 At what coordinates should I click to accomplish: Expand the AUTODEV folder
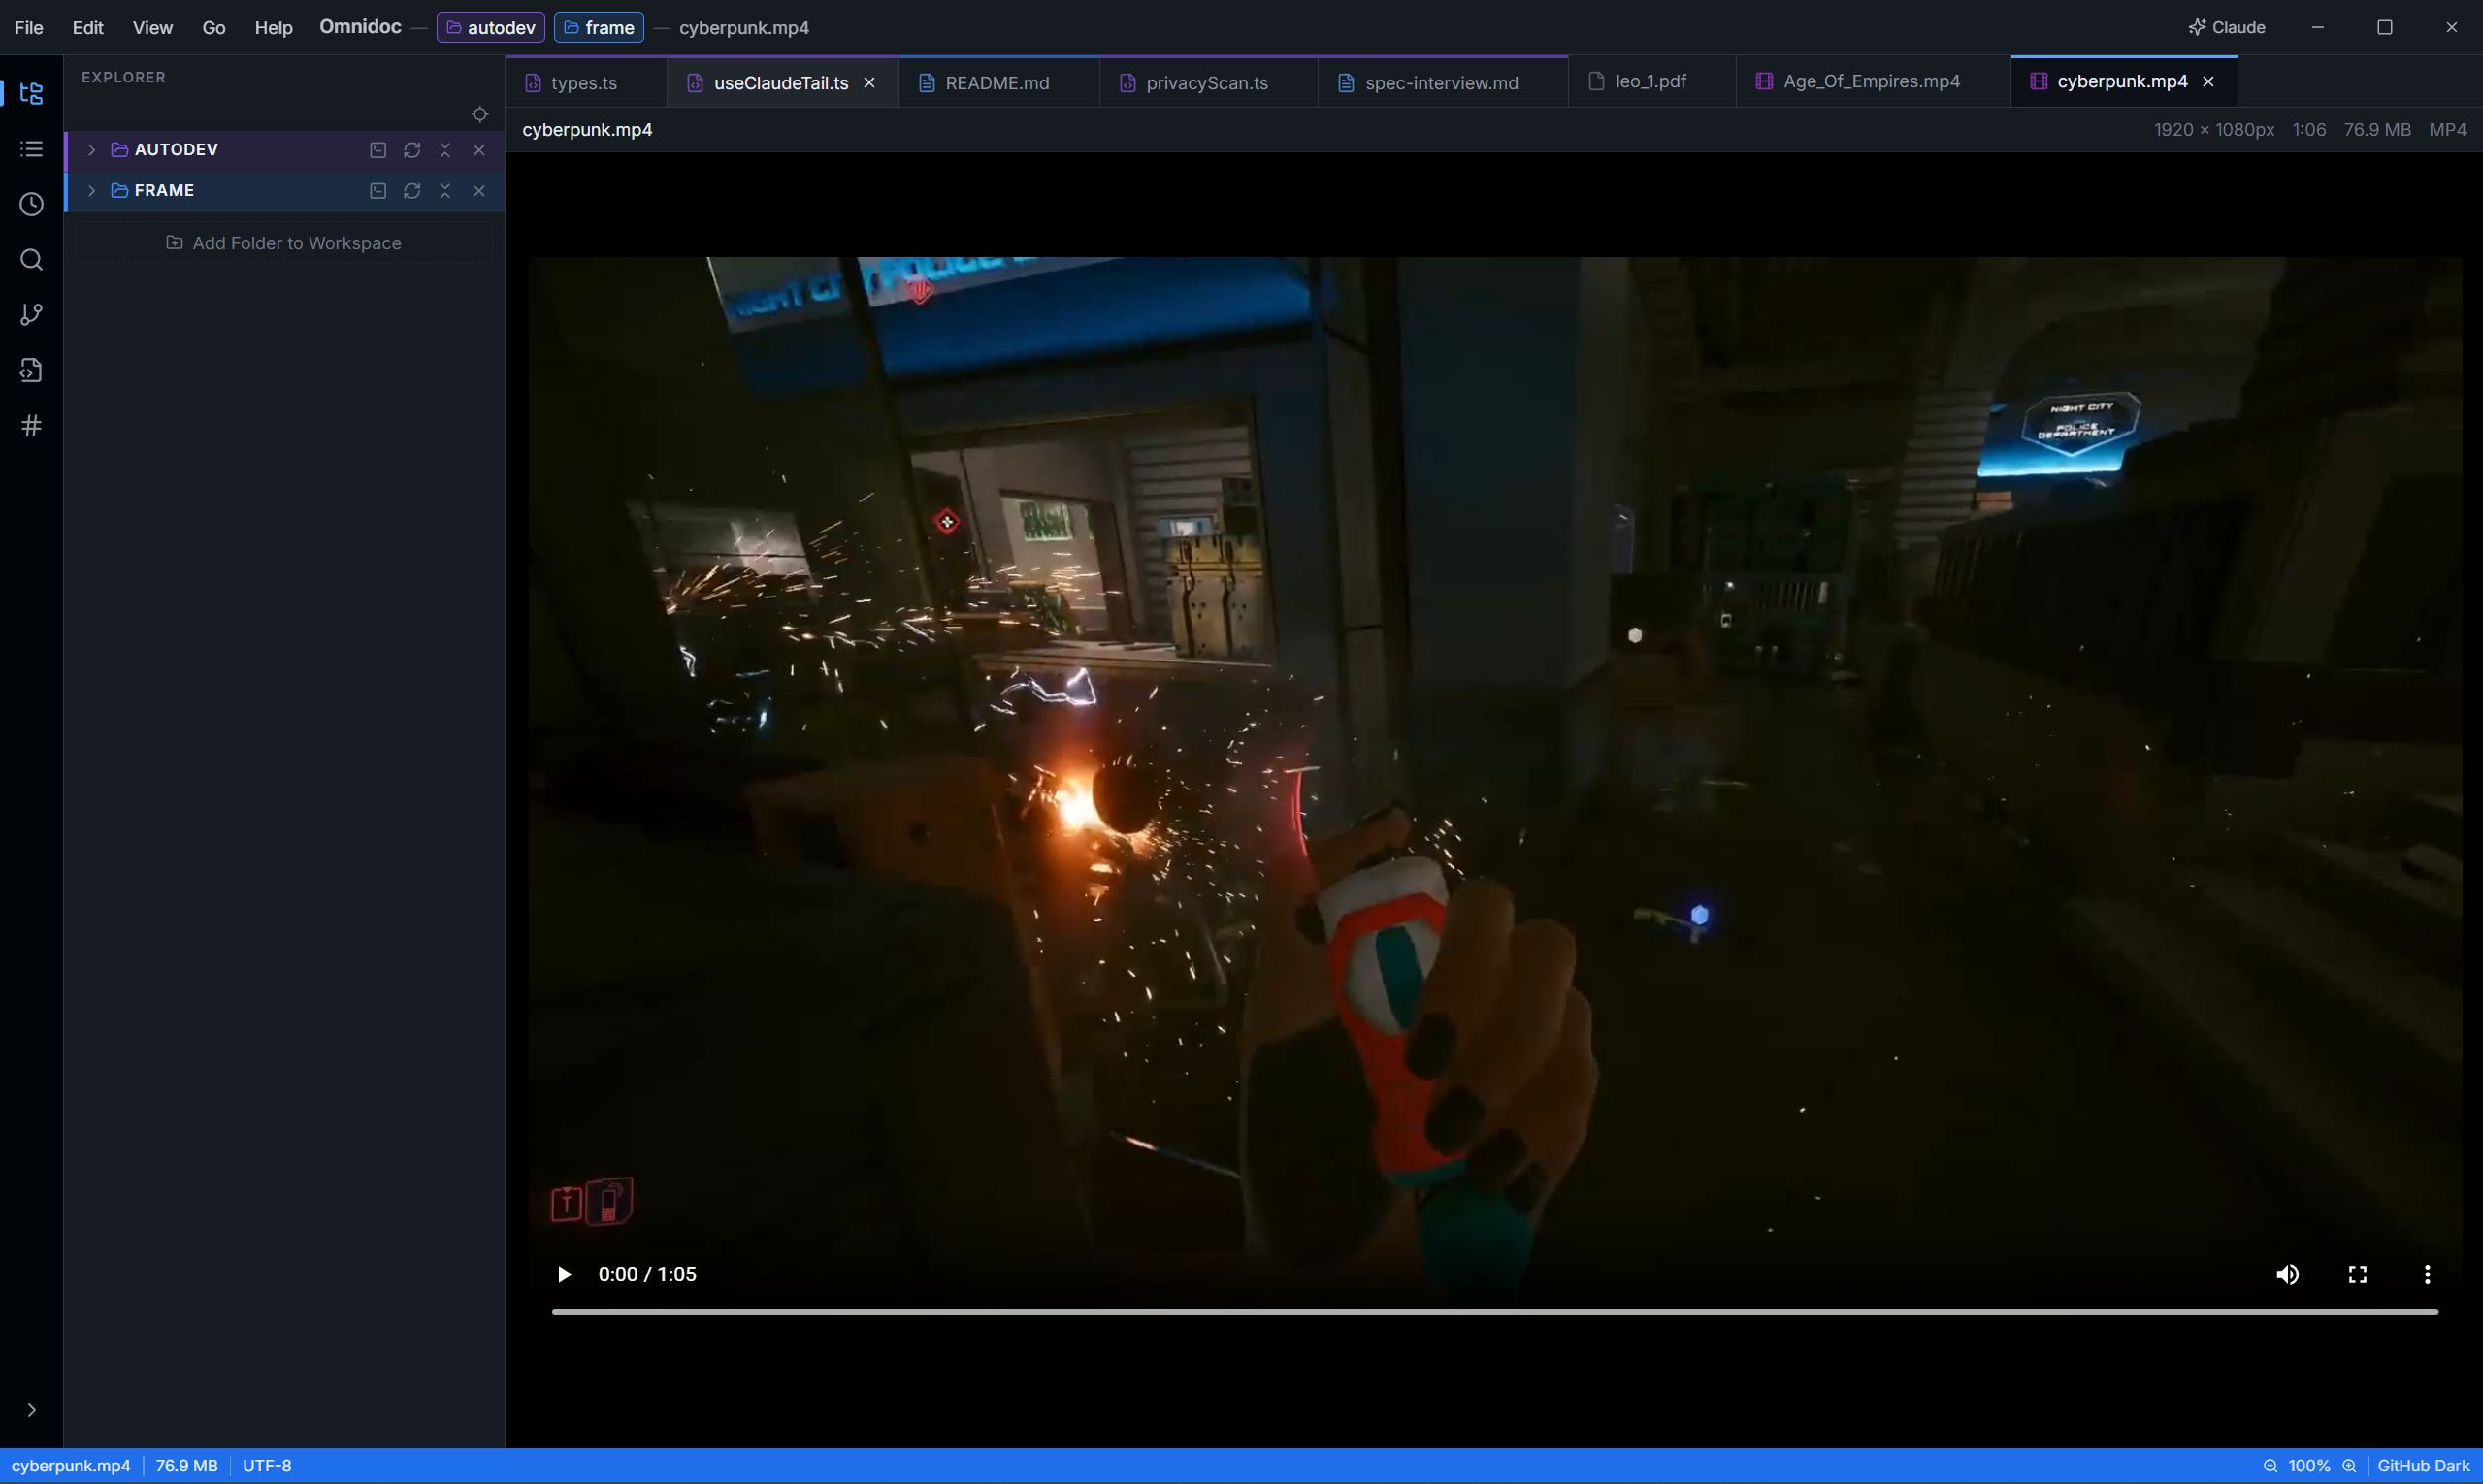click(x=91, y=149)
